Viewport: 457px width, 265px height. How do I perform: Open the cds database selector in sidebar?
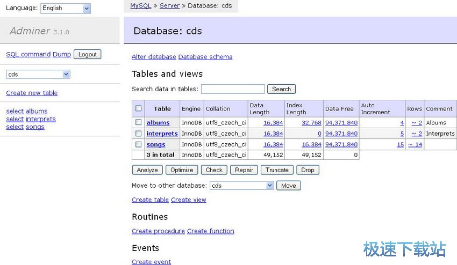point(38,74)
